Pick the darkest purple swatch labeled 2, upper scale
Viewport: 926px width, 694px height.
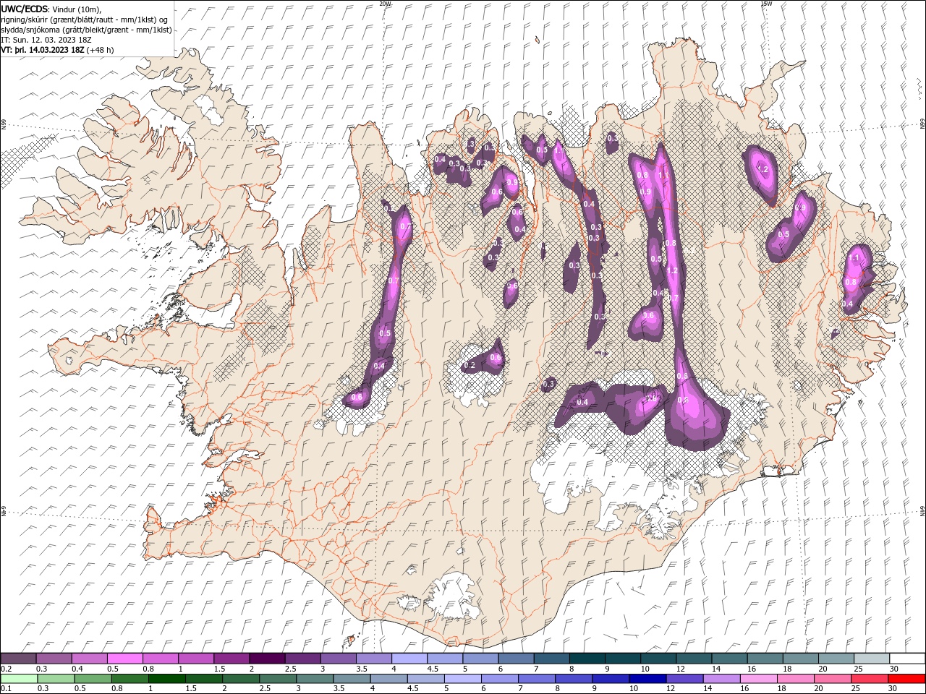(266, 659)
